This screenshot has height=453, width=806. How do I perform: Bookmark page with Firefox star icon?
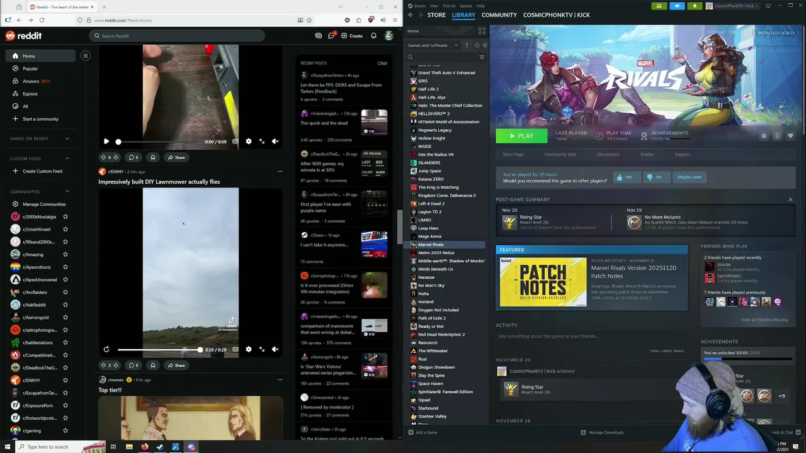(x=309, y=20)
